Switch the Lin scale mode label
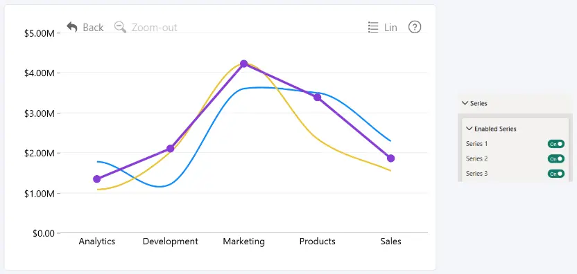The image size is (577, 274). [x=390, y=28]
